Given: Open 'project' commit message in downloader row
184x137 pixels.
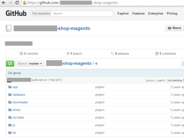Looking at the screenshot, I should point(100,102).
